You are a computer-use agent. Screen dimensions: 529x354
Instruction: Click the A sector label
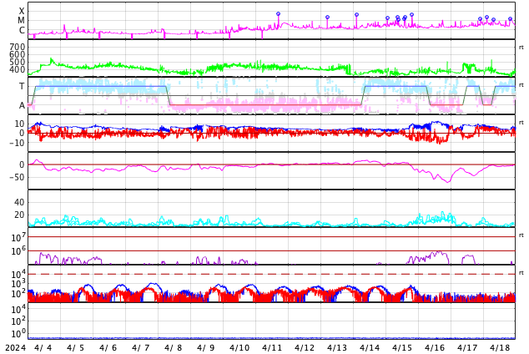22,105
